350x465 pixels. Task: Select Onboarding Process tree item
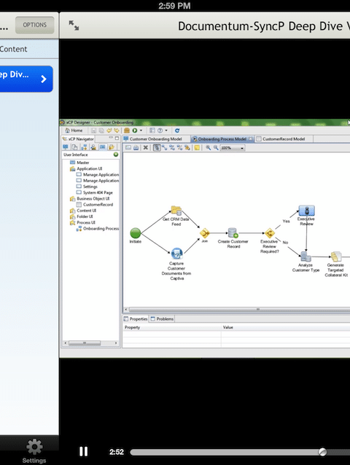coord(98,229)
